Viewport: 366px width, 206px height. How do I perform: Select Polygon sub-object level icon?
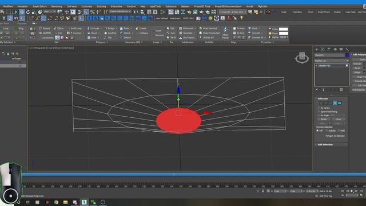[x=335, y=103]
